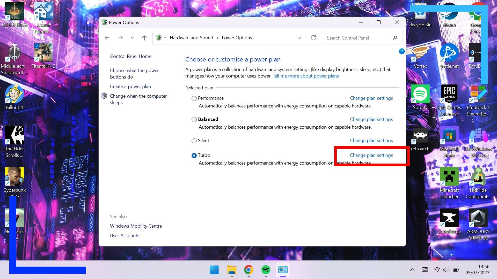Open Spotify from the taskbar
The image size is (497, 279).
[266, 270]
